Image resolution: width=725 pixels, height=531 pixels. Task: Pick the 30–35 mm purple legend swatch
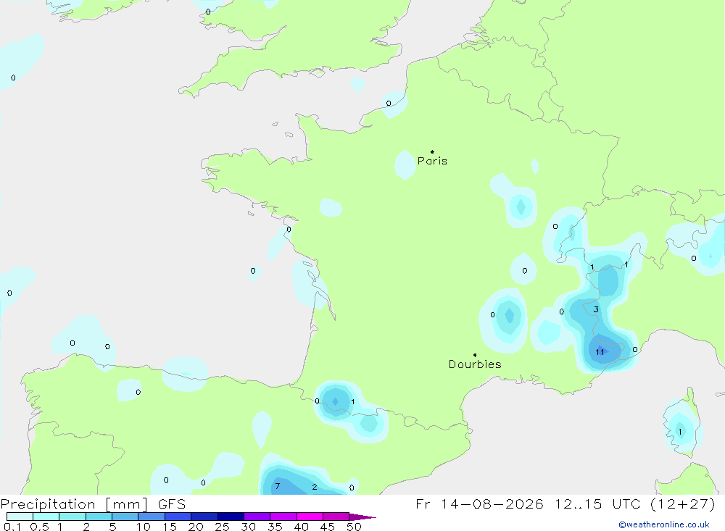click(257, 517)
